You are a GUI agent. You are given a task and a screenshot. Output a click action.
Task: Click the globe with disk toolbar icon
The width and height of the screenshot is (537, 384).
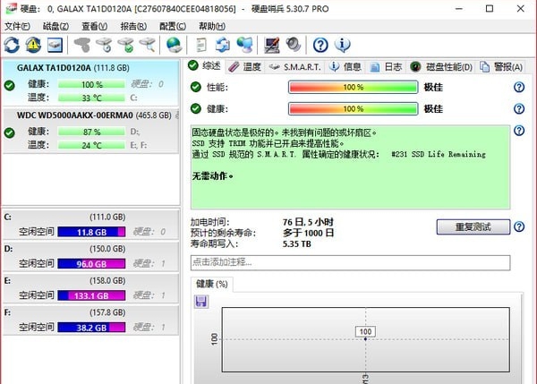coord(174,45)
